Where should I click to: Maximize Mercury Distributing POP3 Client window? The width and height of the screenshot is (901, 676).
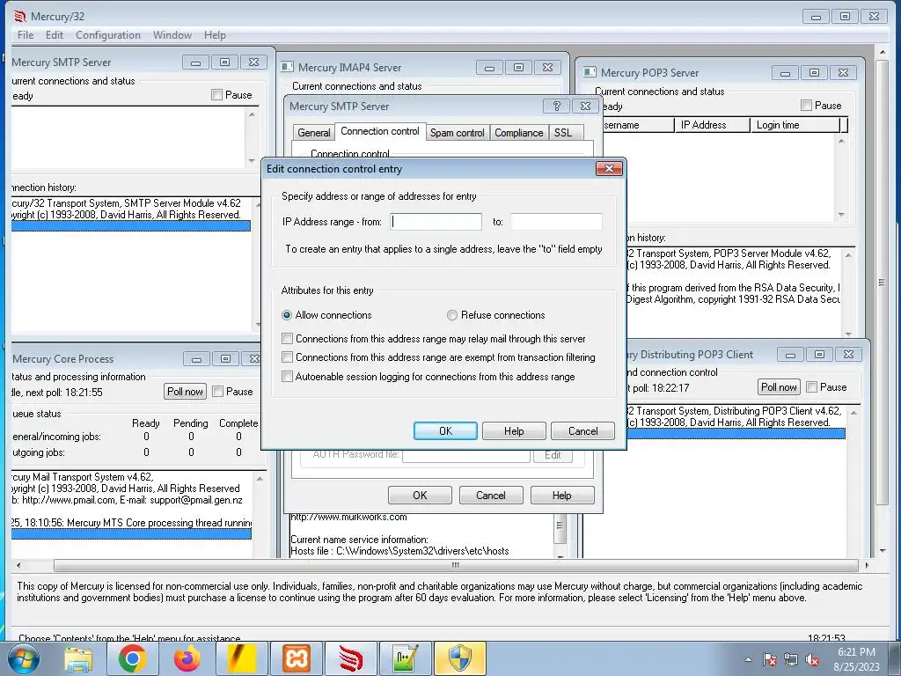(819, 355)
